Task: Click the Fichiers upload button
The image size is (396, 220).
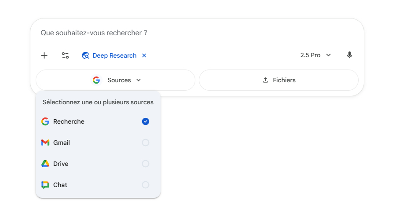Action: (x=279, y=80)
